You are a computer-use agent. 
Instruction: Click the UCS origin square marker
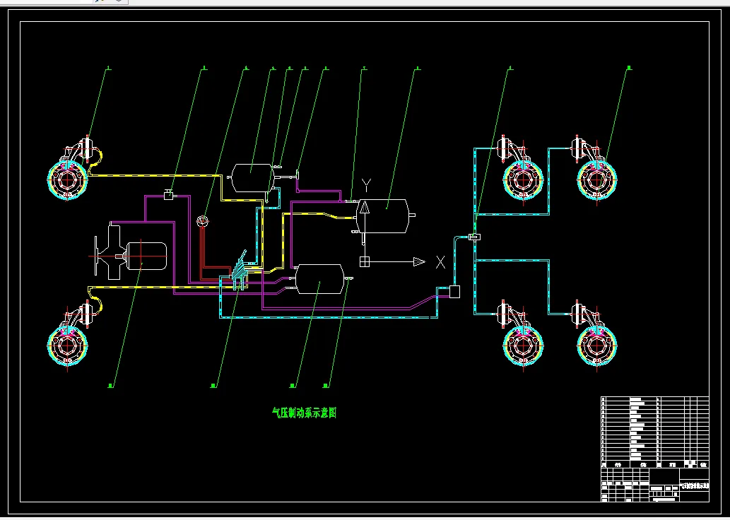(365, 261)
